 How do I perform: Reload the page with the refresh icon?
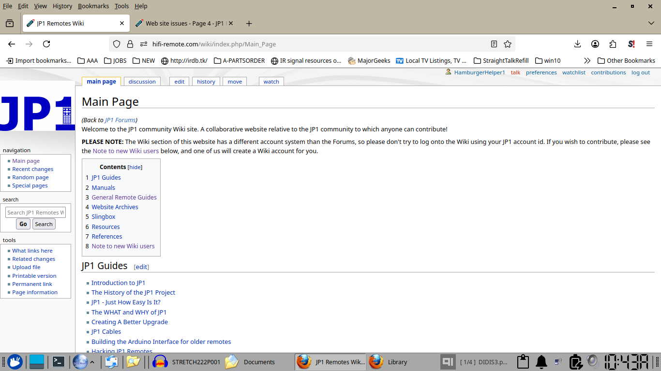tap(46, 43)
